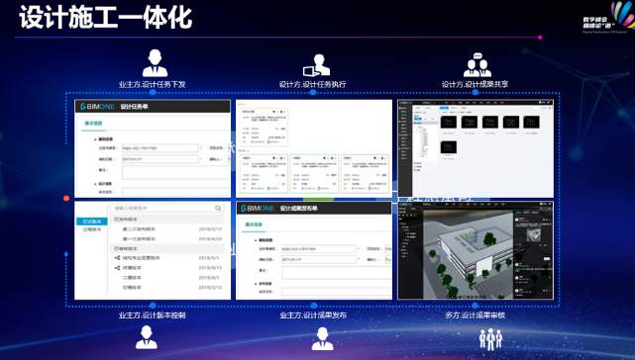Select the 二模版本 row
Screen dimensions: 635x360
(166, 278)
